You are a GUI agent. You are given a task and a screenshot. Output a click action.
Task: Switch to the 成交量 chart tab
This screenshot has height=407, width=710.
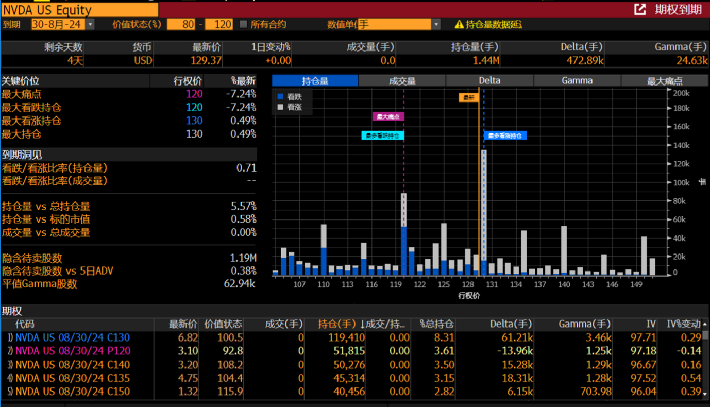(402, 81)
